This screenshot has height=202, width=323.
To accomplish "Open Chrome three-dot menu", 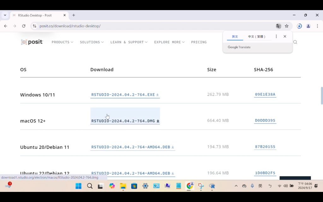I will coord(317,26).
